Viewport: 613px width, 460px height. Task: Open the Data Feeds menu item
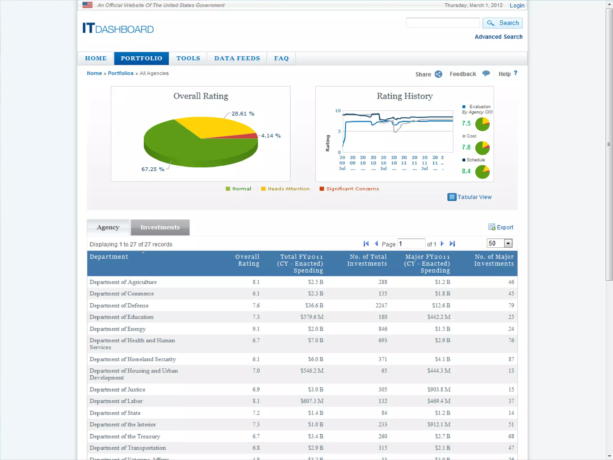(x=237, y=58)
